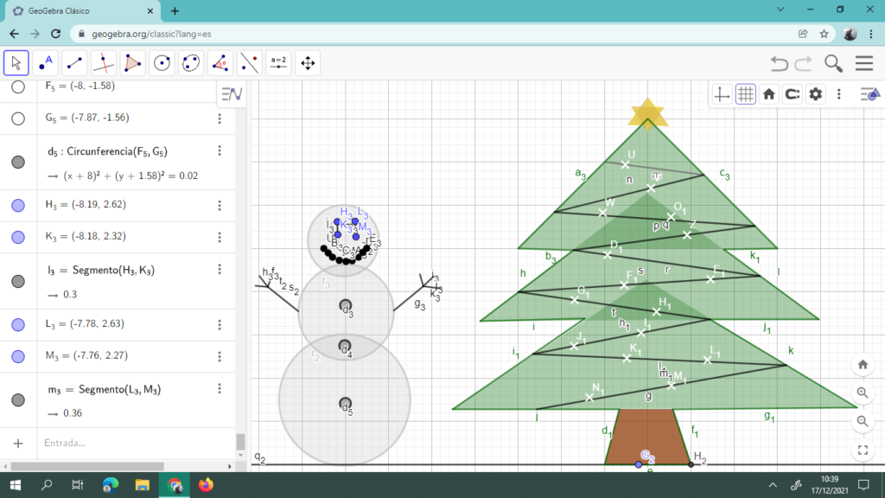This screenshot has width=885, height=498.
Task: Click the Undo button
Action: 780,63
